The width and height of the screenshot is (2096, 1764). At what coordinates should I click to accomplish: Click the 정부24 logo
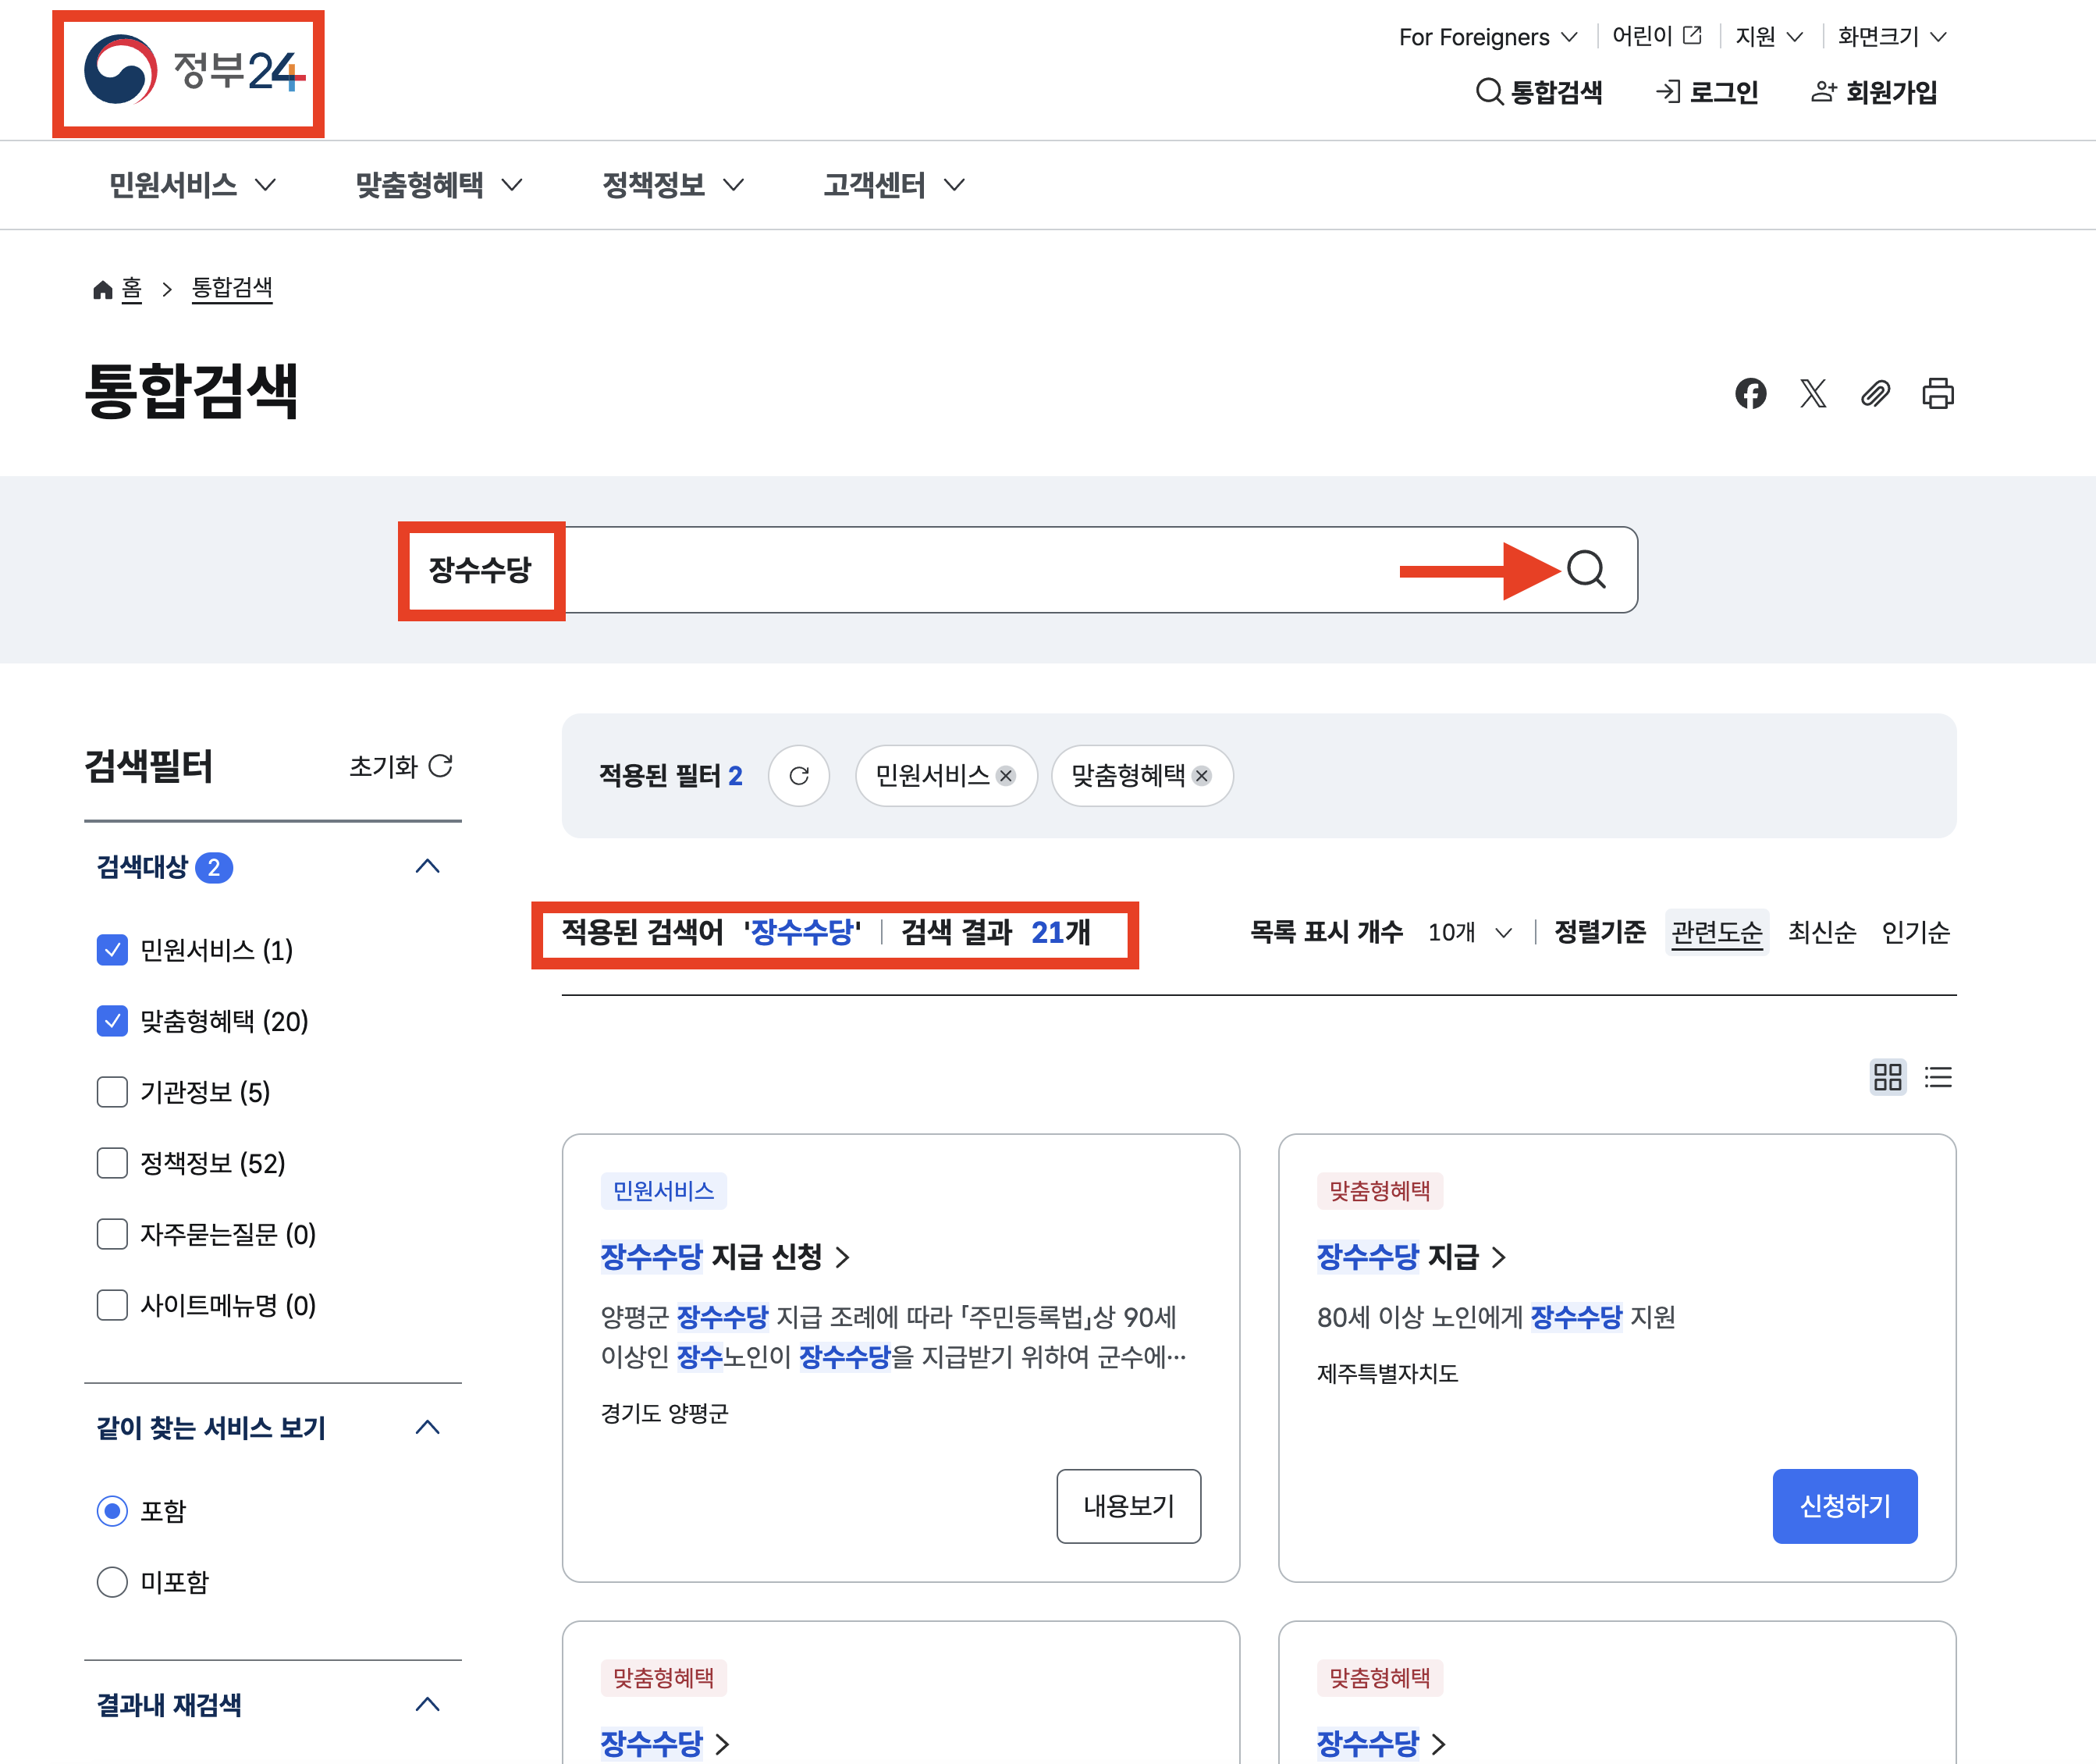(189, 72)
